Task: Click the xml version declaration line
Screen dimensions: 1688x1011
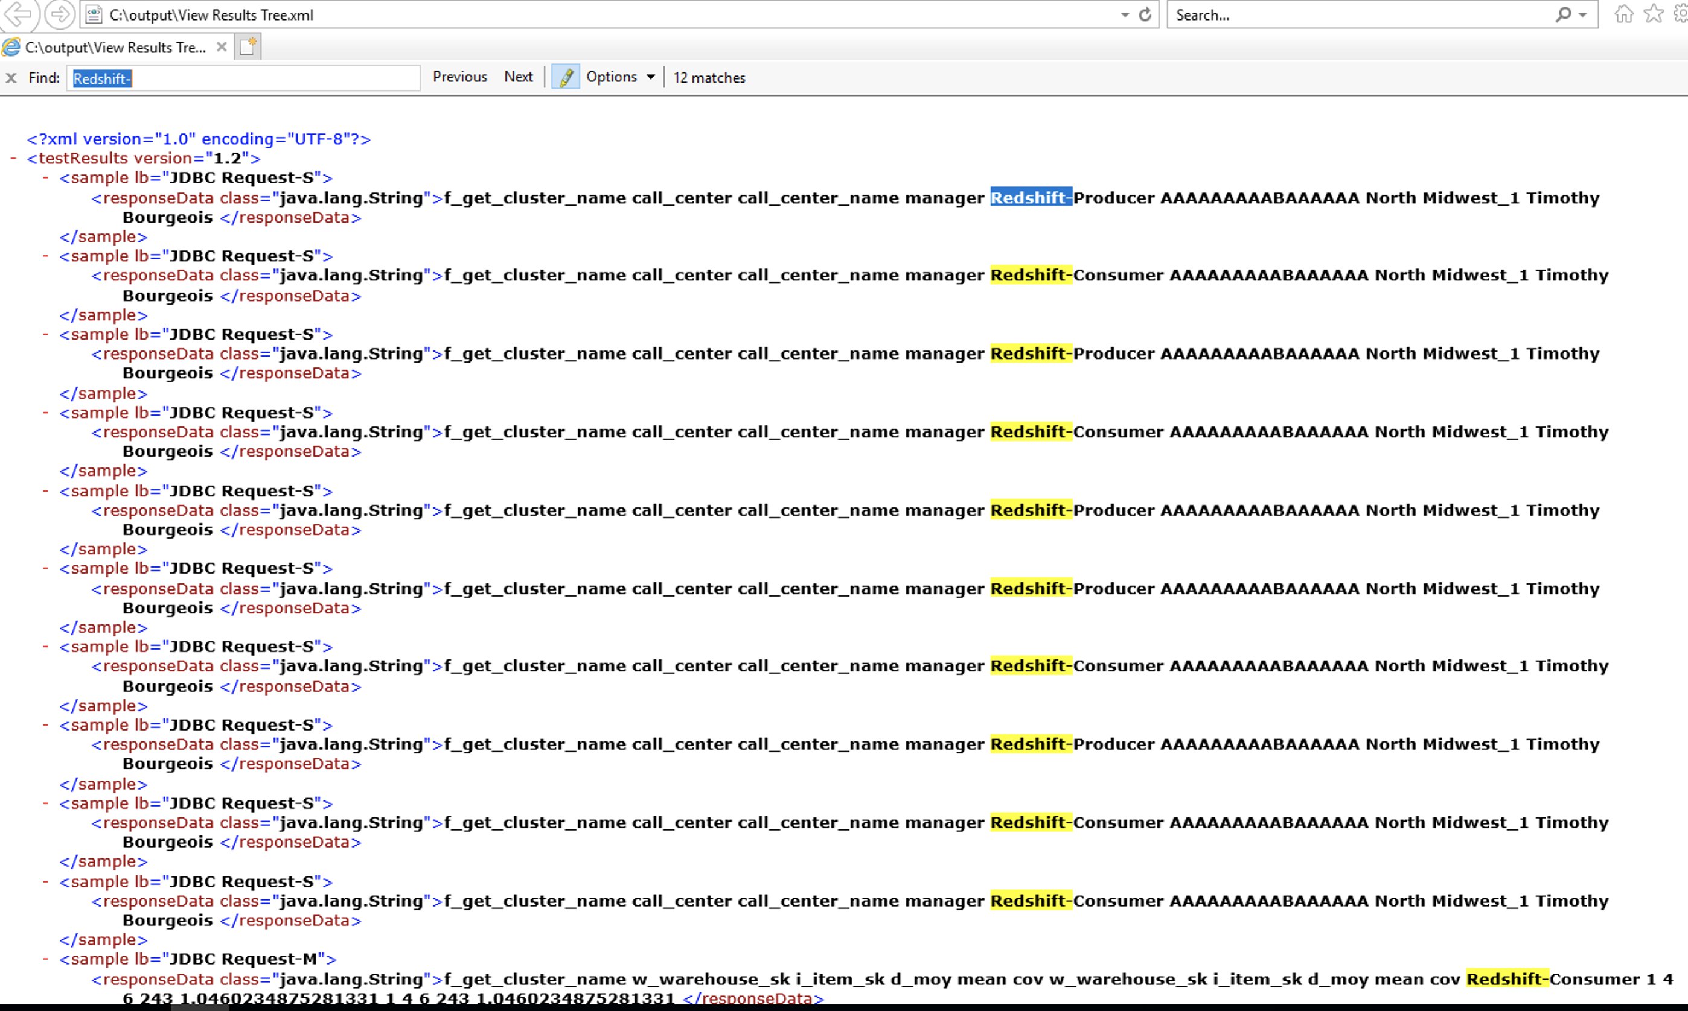Action: (199, 139)
